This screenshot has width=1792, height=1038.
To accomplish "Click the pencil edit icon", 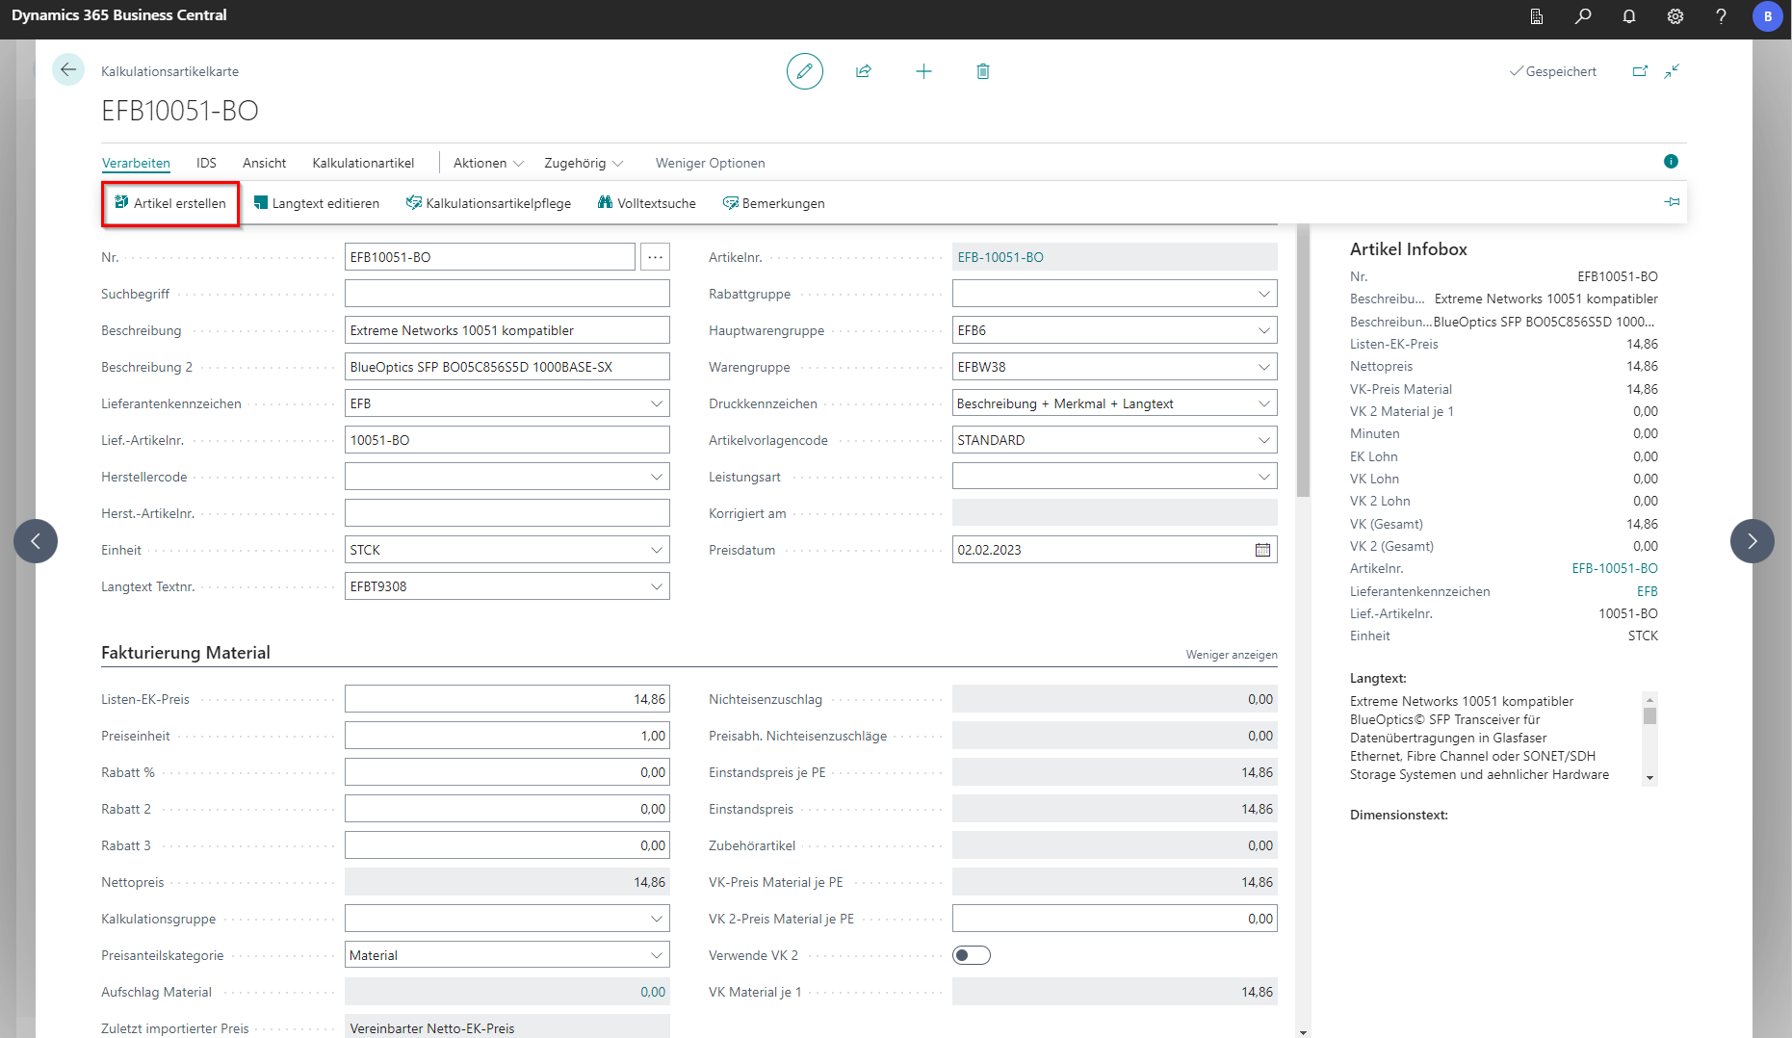I will [x=804, y=71].
